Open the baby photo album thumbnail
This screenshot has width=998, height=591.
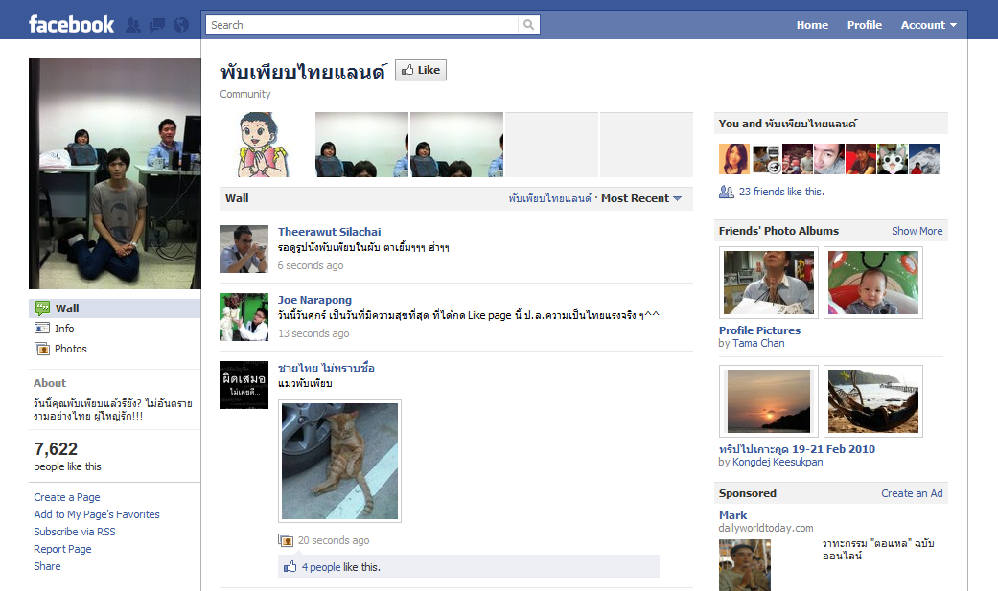click(873, 283)
